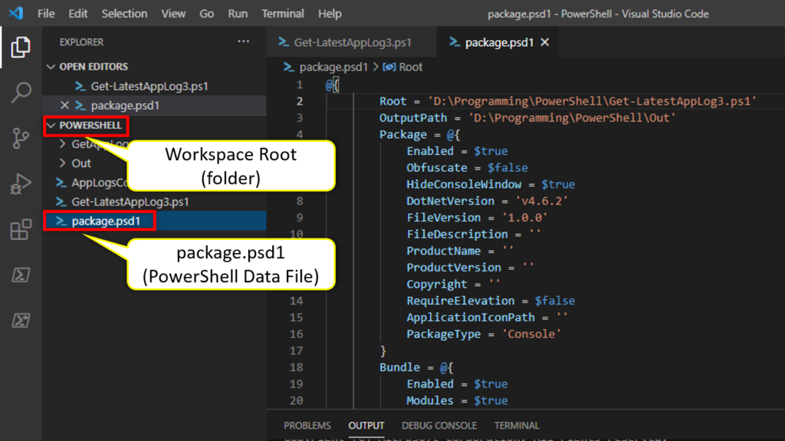785x441 pixels.
Task: Open Explorer's more actions ellipsis
Action: [x=244, y=41]
